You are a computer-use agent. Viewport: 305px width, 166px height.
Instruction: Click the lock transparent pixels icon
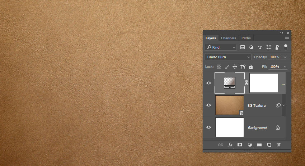219,67
